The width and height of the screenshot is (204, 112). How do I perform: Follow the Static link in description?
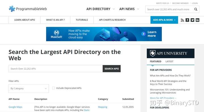(x=87, y=110)
